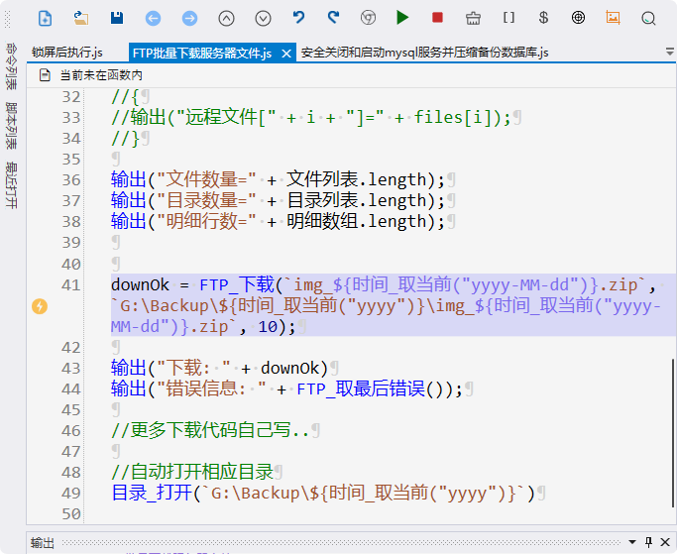The height and width of the screenshot is (554, 677).
Task: Navigate forward with the right arrow icon
Action: pyautogui.click(x=189, y=18)
